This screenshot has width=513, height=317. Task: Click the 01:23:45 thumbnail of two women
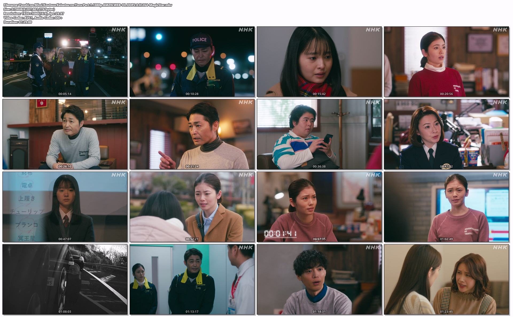[x=446, y=279]
